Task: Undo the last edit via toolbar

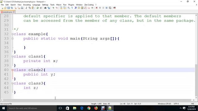Action: point(37,8)
